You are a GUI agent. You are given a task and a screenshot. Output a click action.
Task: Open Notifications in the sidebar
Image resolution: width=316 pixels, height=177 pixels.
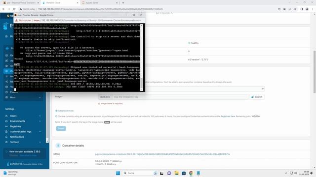point(17,137)
